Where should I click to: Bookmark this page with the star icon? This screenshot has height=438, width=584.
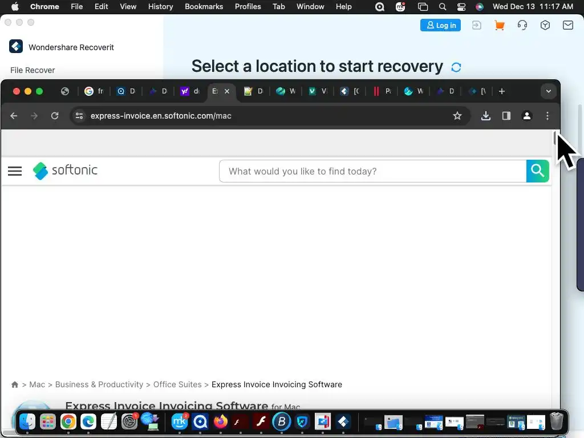pyautogui.click(x=457, y=116)
